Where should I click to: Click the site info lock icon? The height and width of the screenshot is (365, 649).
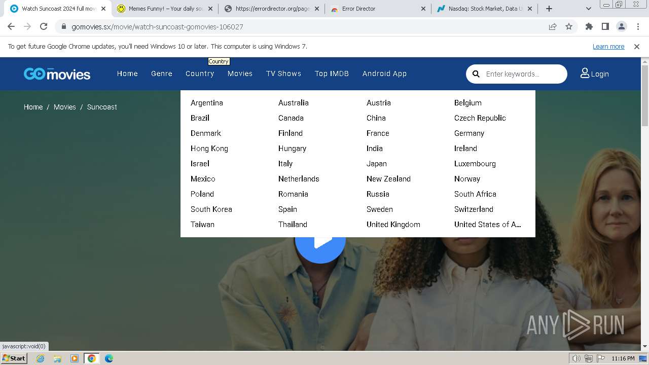[x=64, y=27]
